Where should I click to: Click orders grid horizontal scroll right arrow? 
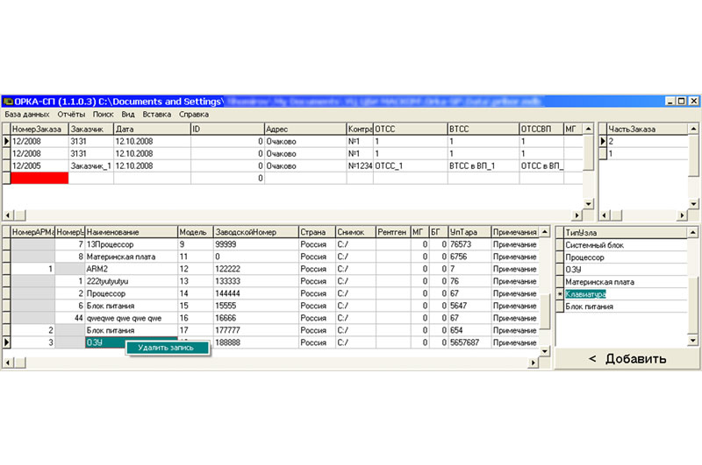(x=577, y=215)
